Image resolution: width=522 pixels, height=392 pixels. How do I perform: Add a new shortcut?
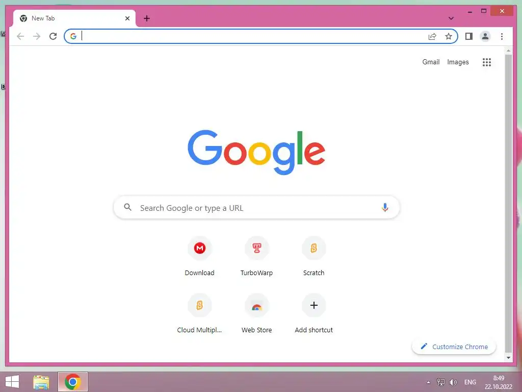coord(314,313)
